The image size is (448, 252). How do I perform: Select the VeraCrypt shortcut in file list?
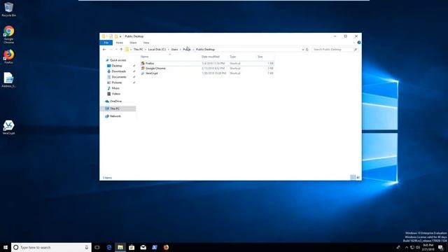(207, 73)
